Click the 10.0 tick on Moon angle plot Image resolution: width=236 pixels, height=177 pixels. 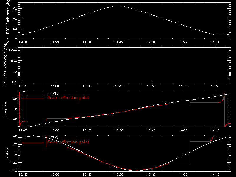point(14,61)
